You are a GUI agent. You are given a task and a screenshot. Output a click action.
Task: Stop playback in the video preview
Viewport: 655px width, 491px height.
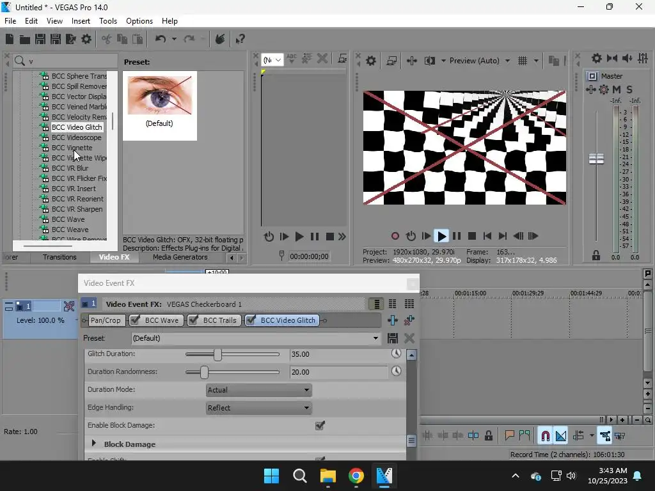coord(472,237)
